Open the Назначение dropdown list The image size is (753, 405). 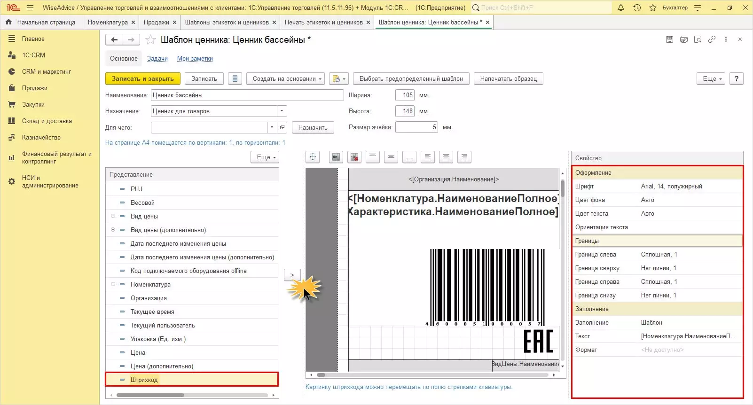click(x=282, y=111)
